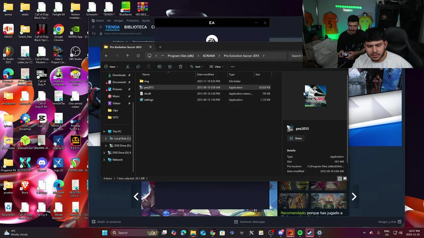Click next arrow on Steam carousel

coord(354,197)
